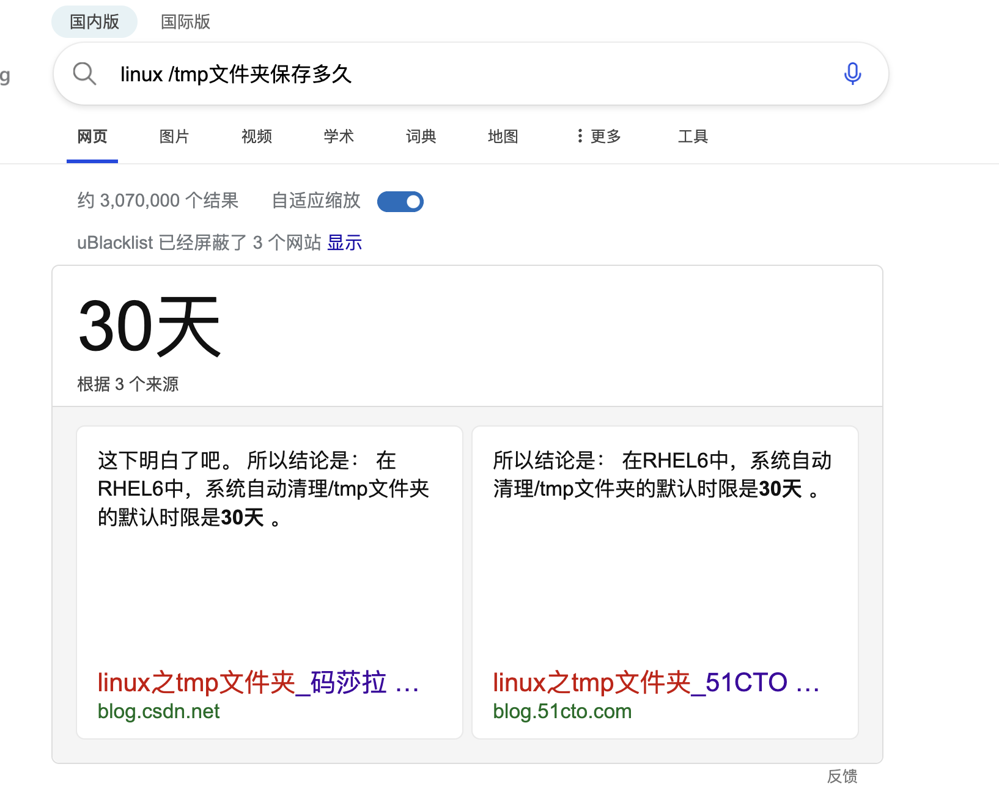Toggle the 自适应缩放 switch off
999x797 pixels.
[x=400, y=202]
